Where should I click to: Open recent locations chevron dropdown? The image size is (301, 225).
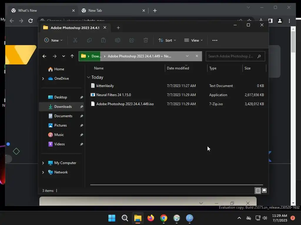coord(63,56)
